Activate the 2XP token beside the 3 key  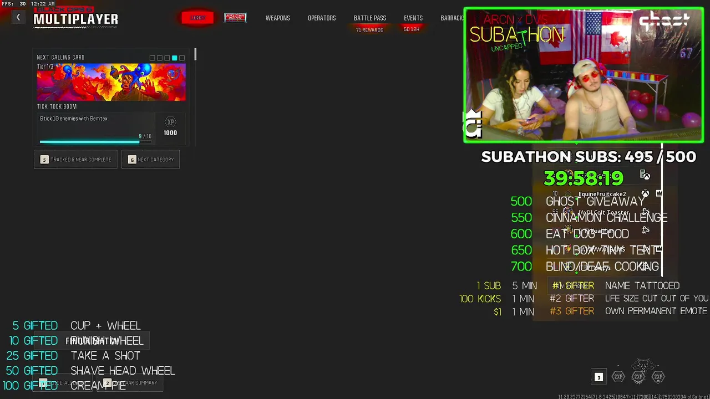[x=618, y=377]
